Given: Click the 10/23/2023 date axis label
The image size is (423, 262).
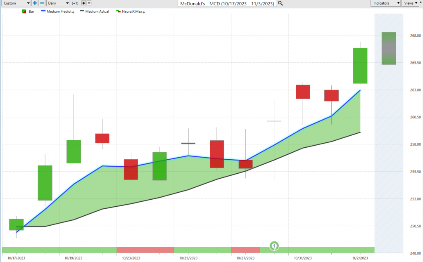Looking at the screenshot, I should (131, 258).
